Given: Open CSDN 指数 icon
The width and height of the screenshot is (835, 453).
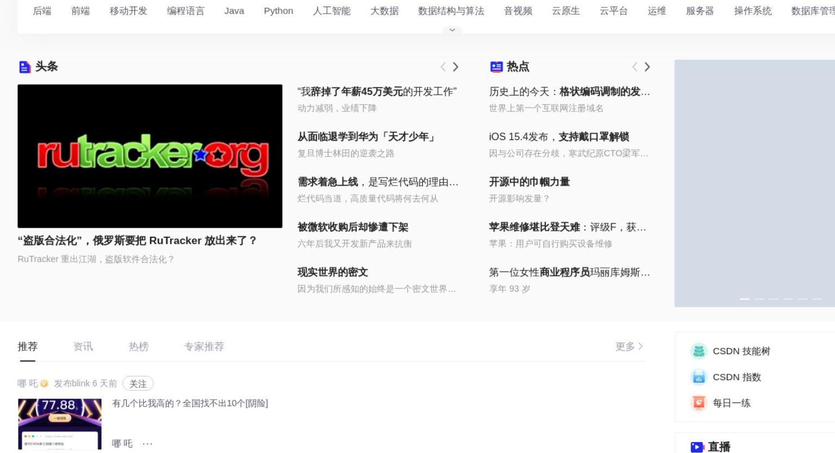Looking at the screenshot, I should tap(699, 377).
